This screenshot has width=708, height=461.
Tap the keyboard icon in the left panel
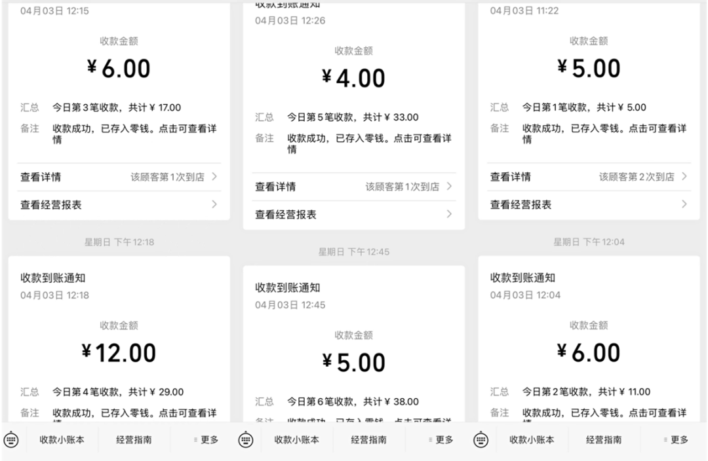coord(11,440)
